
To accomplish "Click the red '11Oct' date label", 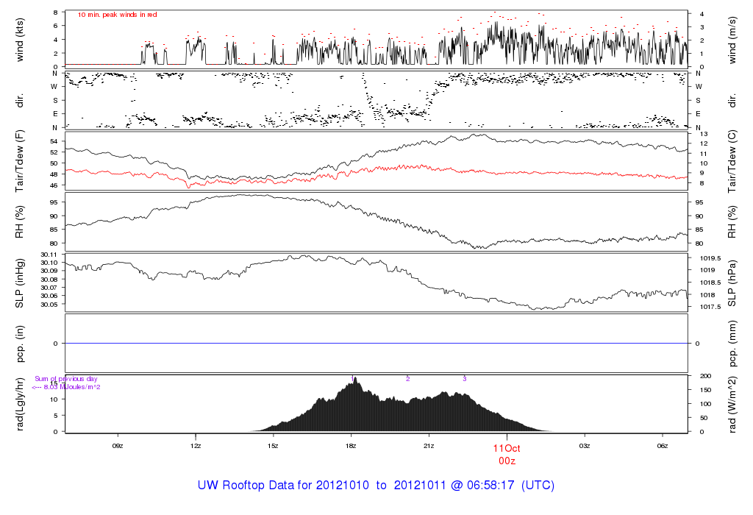I will [507, 448].
